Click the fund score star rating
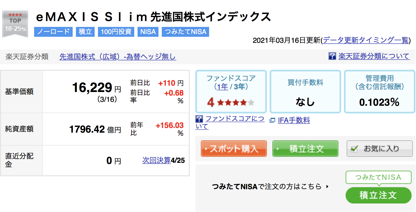 pos(236,103)
